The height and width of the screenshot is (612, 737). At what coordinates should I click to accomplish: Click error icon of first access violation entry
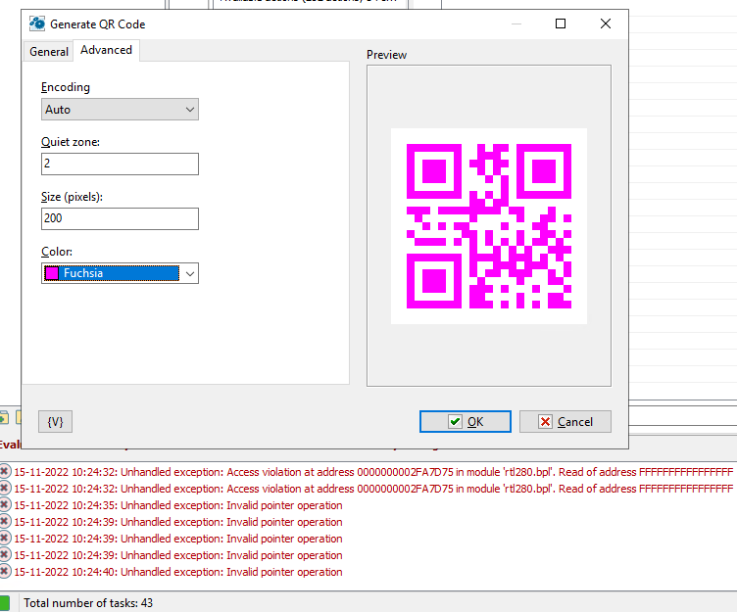(x=4, y=472)
